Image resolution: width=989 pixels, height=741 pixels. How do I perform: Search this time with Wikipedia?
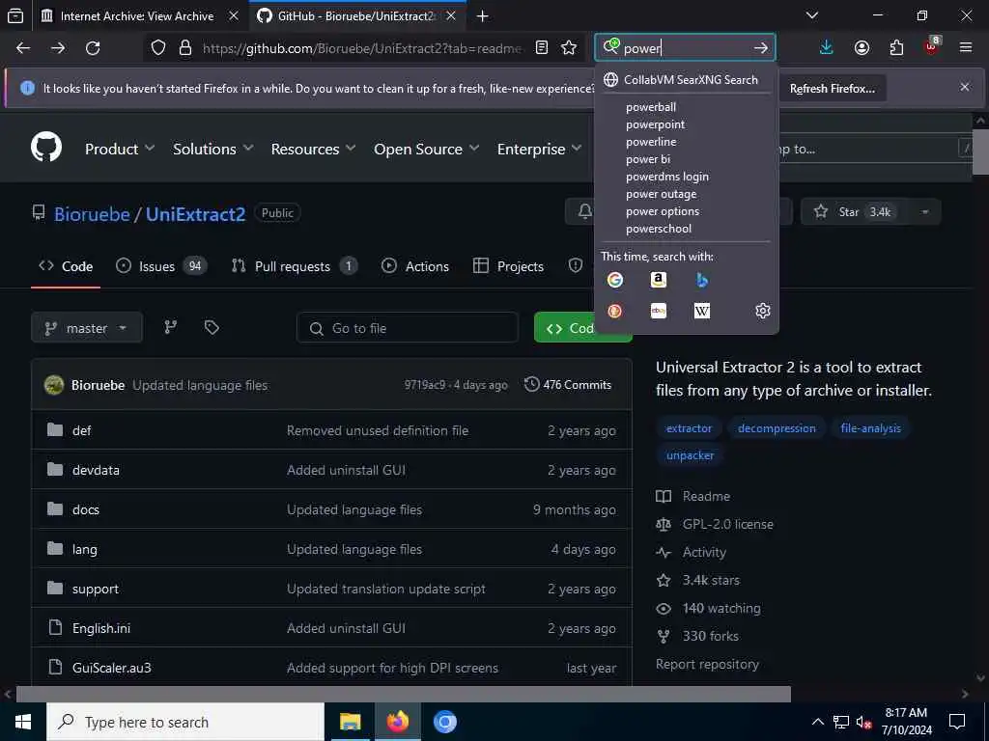coord(702,311)
